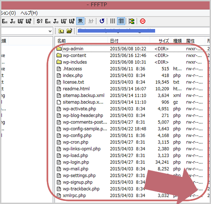This screenshot has height=204, width=211.
Task: Click the rwxr-... attribute of wp-admin
Action: click(x=194, y=49)
